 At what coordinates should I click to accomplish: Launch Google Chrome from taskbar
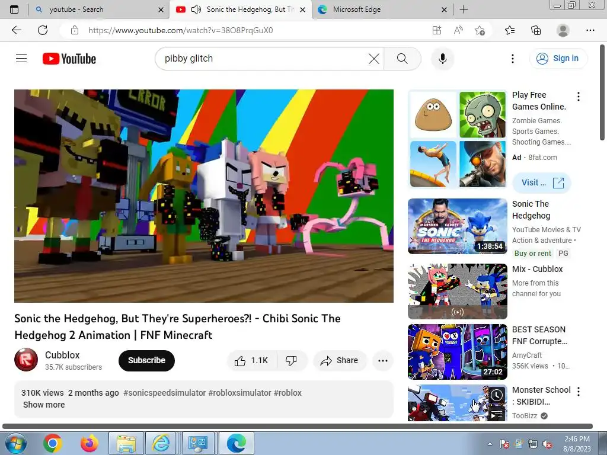pos(53,443)
